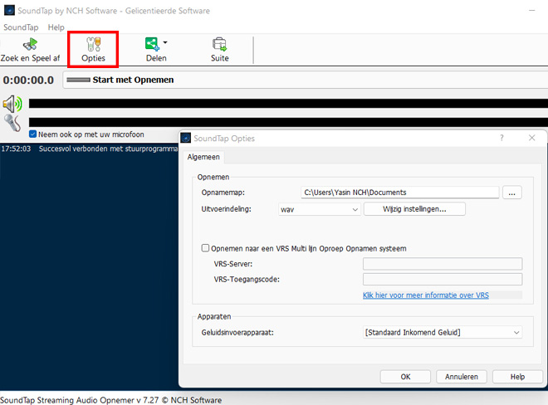This screenshot has width=548, height=405.
Task: Select the Algemeen tab
Action: [203, 157]
